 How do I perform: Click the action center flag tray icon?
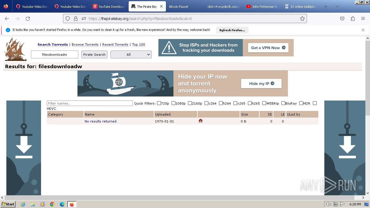coord(343,204)
